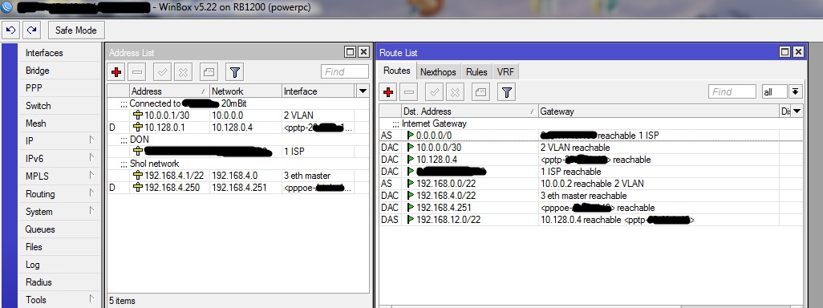The width and height of the screenshot is (823, 308).
Task: Click the redo arrow icon
Action: coord(32,30)
